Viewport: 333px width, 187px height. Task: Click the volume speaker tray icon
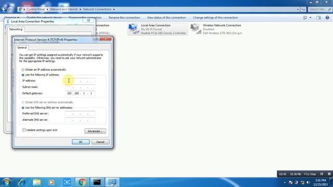(309, 182)
